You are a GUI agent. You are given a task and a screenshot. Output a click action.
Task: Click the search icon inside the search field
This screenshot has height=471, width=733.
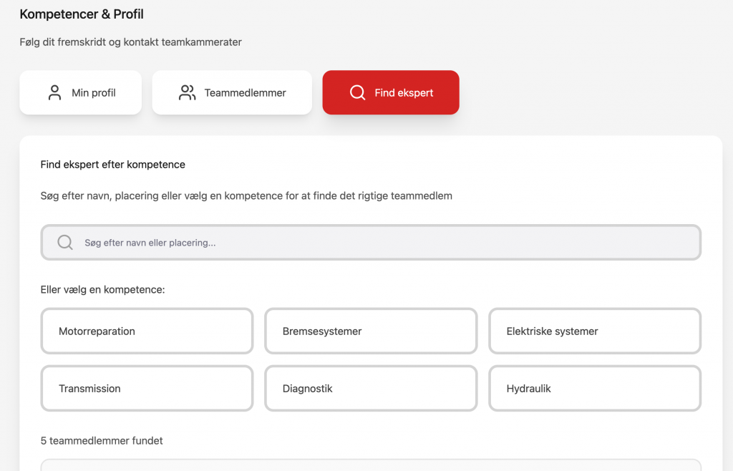tap(65, 243)
